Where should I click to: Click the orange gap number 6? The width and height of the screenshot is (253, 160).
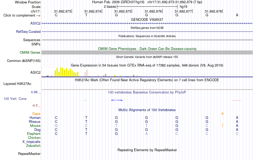click(x=222, y=114)
